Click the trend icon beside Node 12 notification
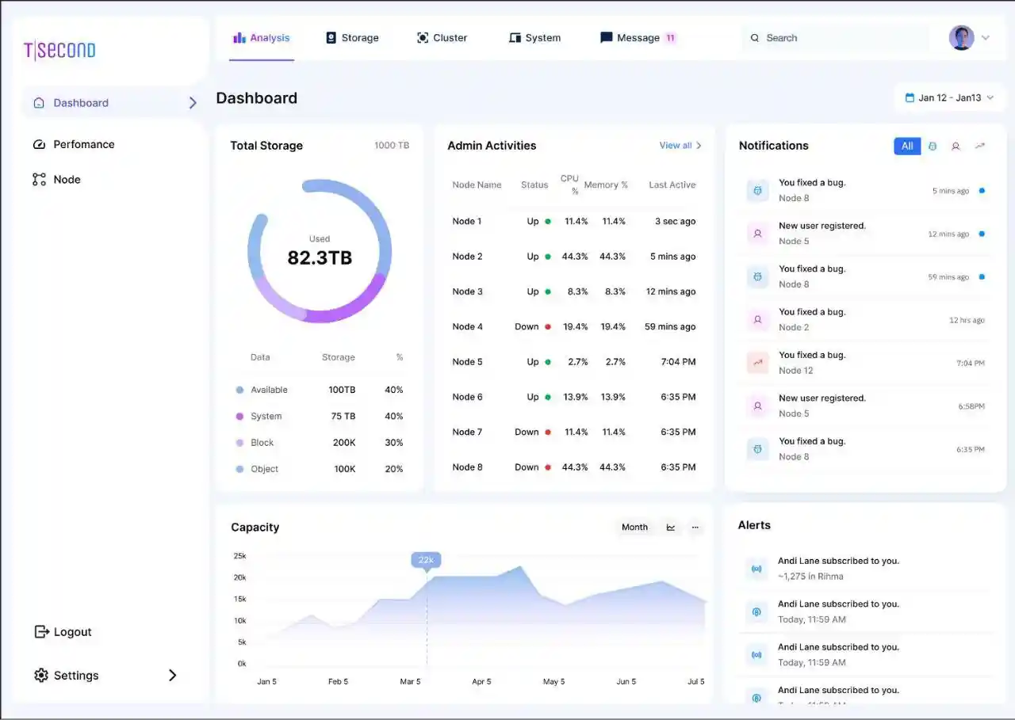This screenshot has width=1015, height=720. (758, 363)
